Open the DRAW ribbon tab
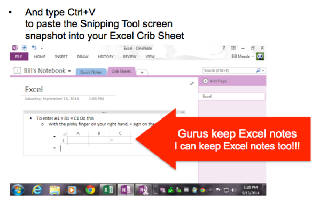Image resolution: width=312 pixels, height=198 pixels. (x=83, y=57)
